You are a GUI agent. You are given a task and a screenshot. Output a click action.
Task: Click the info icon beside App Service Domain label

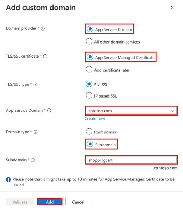click(x=49, y=111)
